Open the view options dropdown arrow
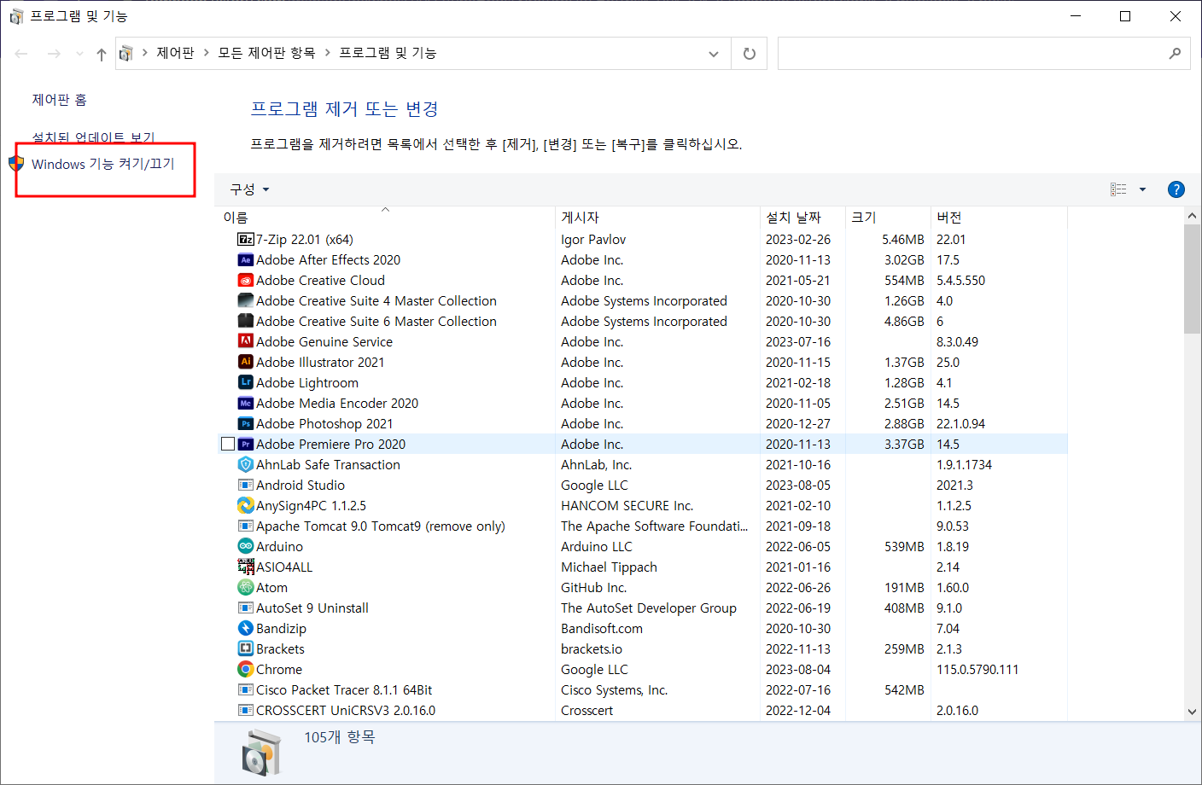 coord(1142,189)
